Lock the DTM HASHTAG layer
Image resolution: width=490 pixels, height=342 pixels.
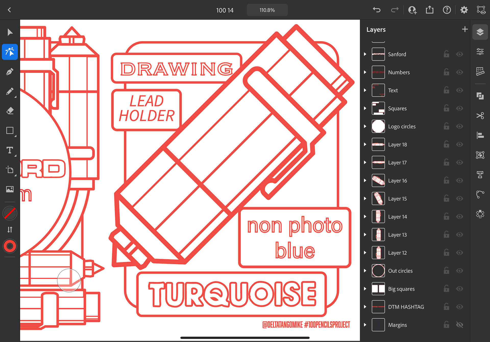tap(446, 307)
